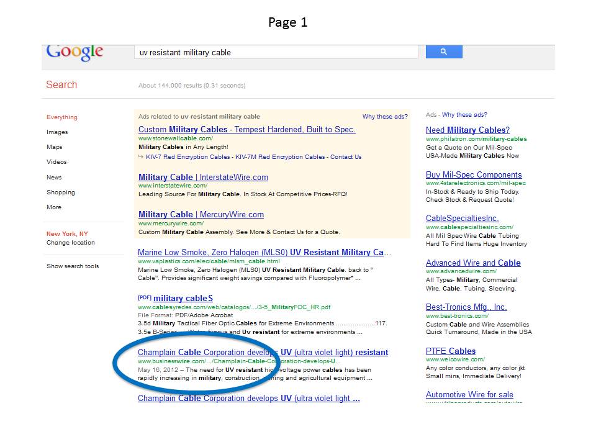Click the 'New York, NY' location text
596x447 pixels.
click(67, 234)
